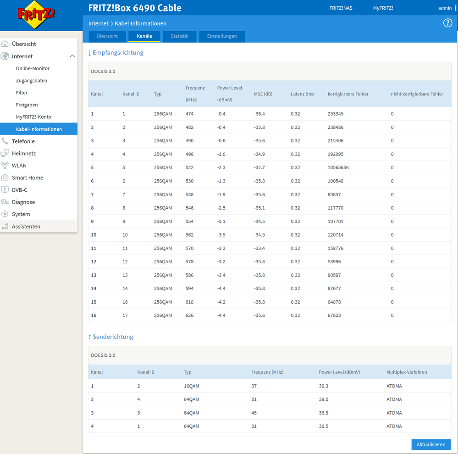Viewport: 458px width, 454px height.
Task: Switch to the Einstellungen tab
Action: [222, 36]
